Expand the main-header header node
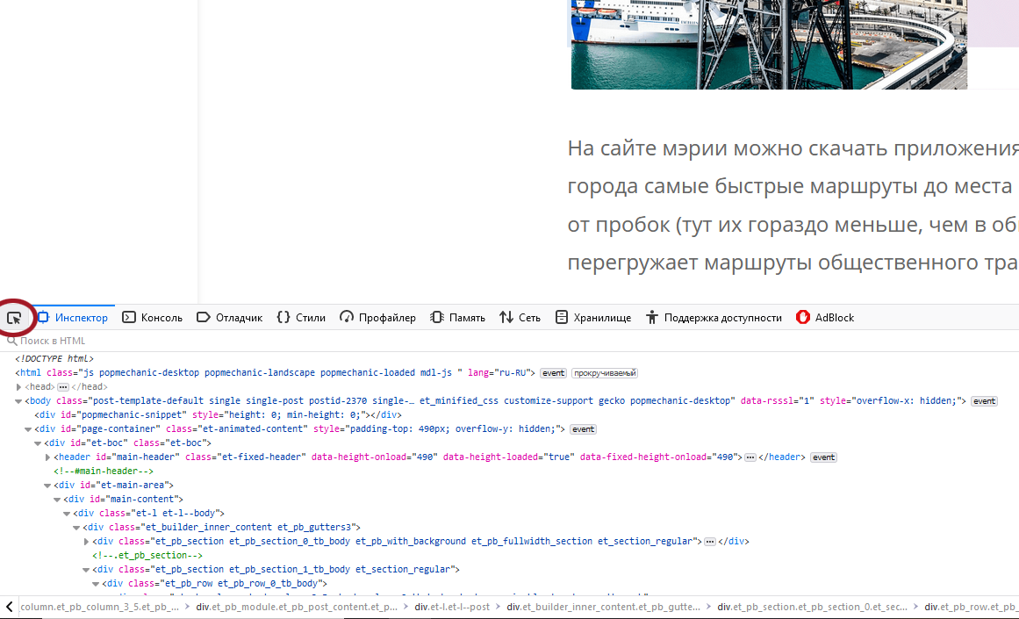Screen dimensions: 1019x619 tap(48, 457)
